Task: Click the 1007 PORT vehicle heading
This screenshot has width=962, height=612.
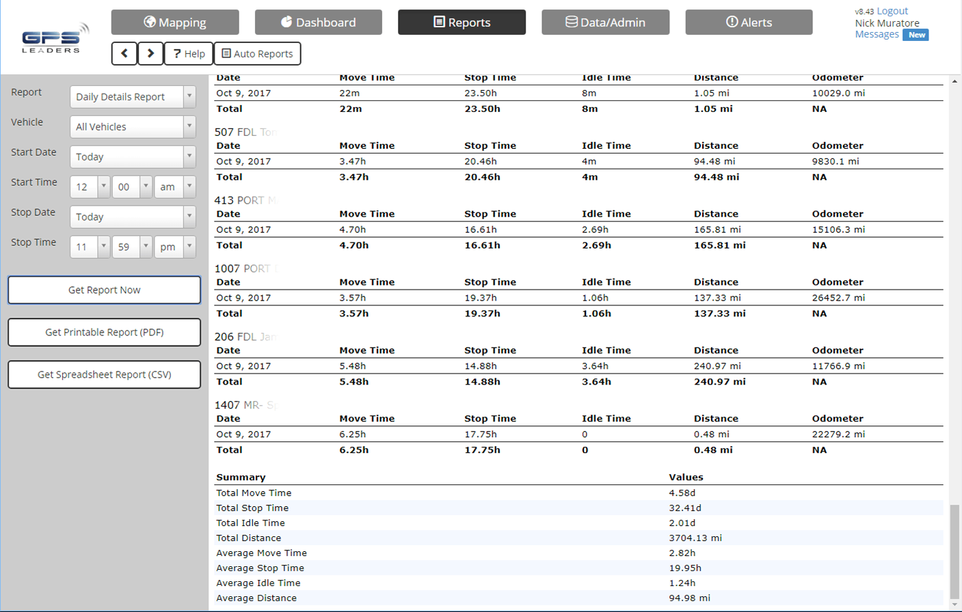Action: tap(246, 268)
